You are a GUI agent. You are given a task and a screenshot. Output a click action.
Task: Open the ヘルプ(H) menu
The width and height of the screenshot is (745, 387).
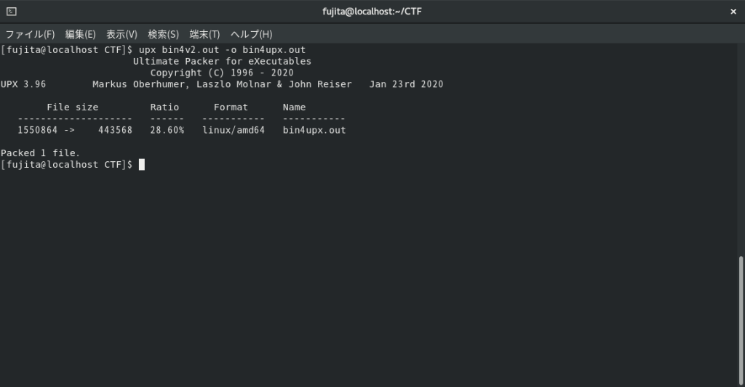[x=251, y=34]
